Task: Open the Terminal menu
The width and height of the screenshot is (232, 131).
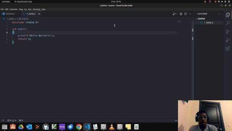Action: pyautogui.click(x=36, y=9)
